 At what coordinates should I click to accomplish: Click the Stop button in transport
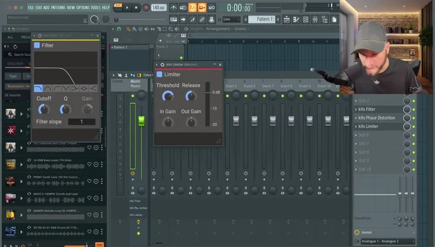coord(136,7)
